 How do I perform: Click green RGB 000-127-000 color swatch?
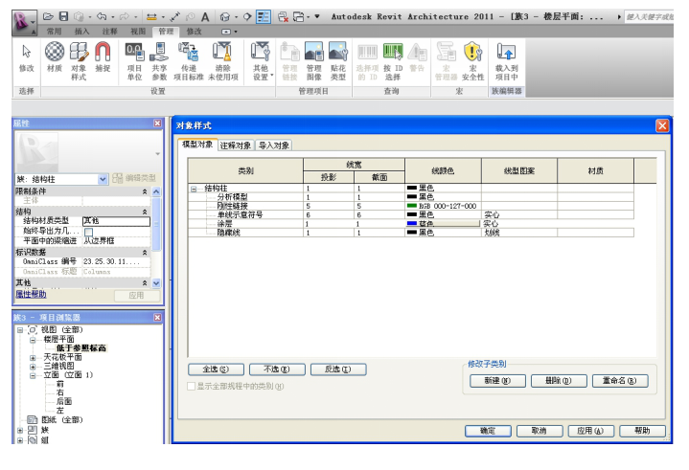point(411,206)
